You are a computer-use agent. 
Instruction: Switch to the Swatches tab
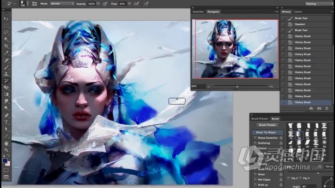tap(198, 12)
